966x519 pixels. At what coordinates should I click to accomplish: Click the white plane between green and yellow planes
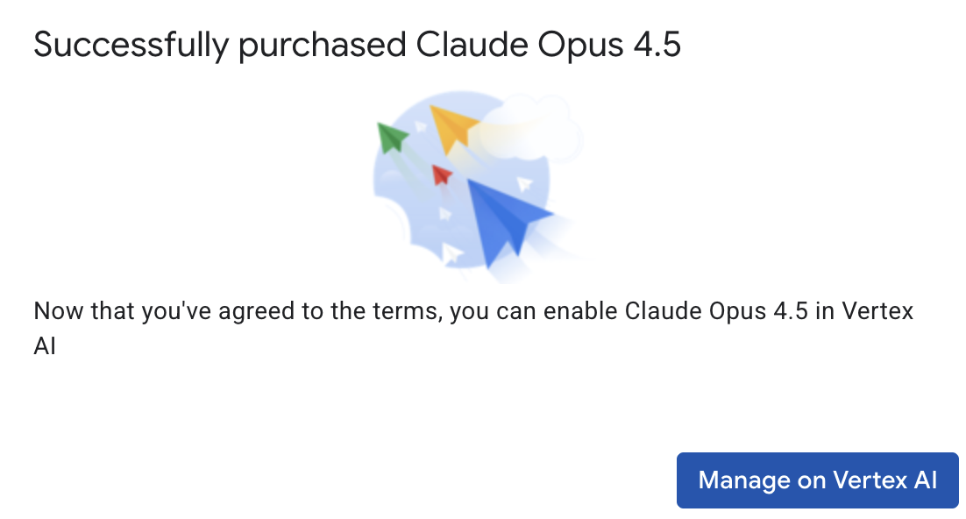tap(422, 126)
